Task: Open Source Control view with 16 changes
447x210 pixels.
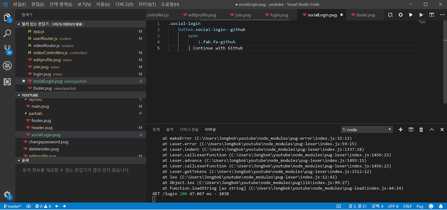Action: (7, 50)
